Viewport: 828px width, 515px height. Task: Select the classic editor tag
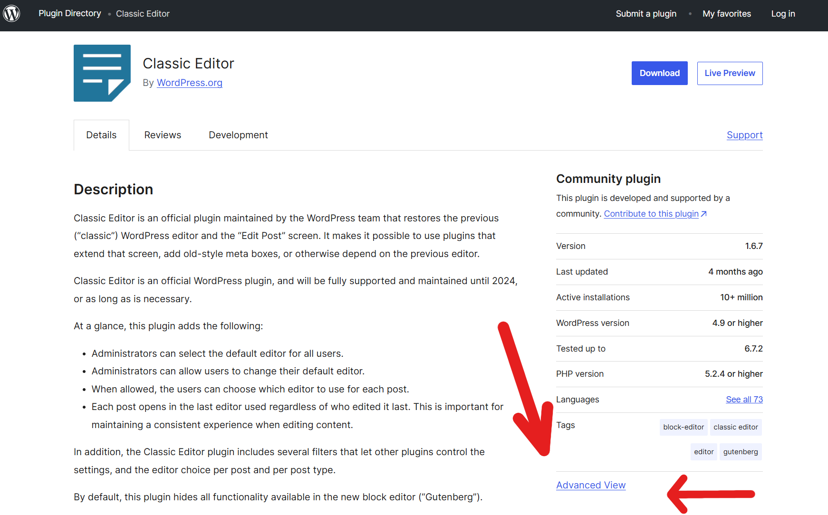(736, 427)
